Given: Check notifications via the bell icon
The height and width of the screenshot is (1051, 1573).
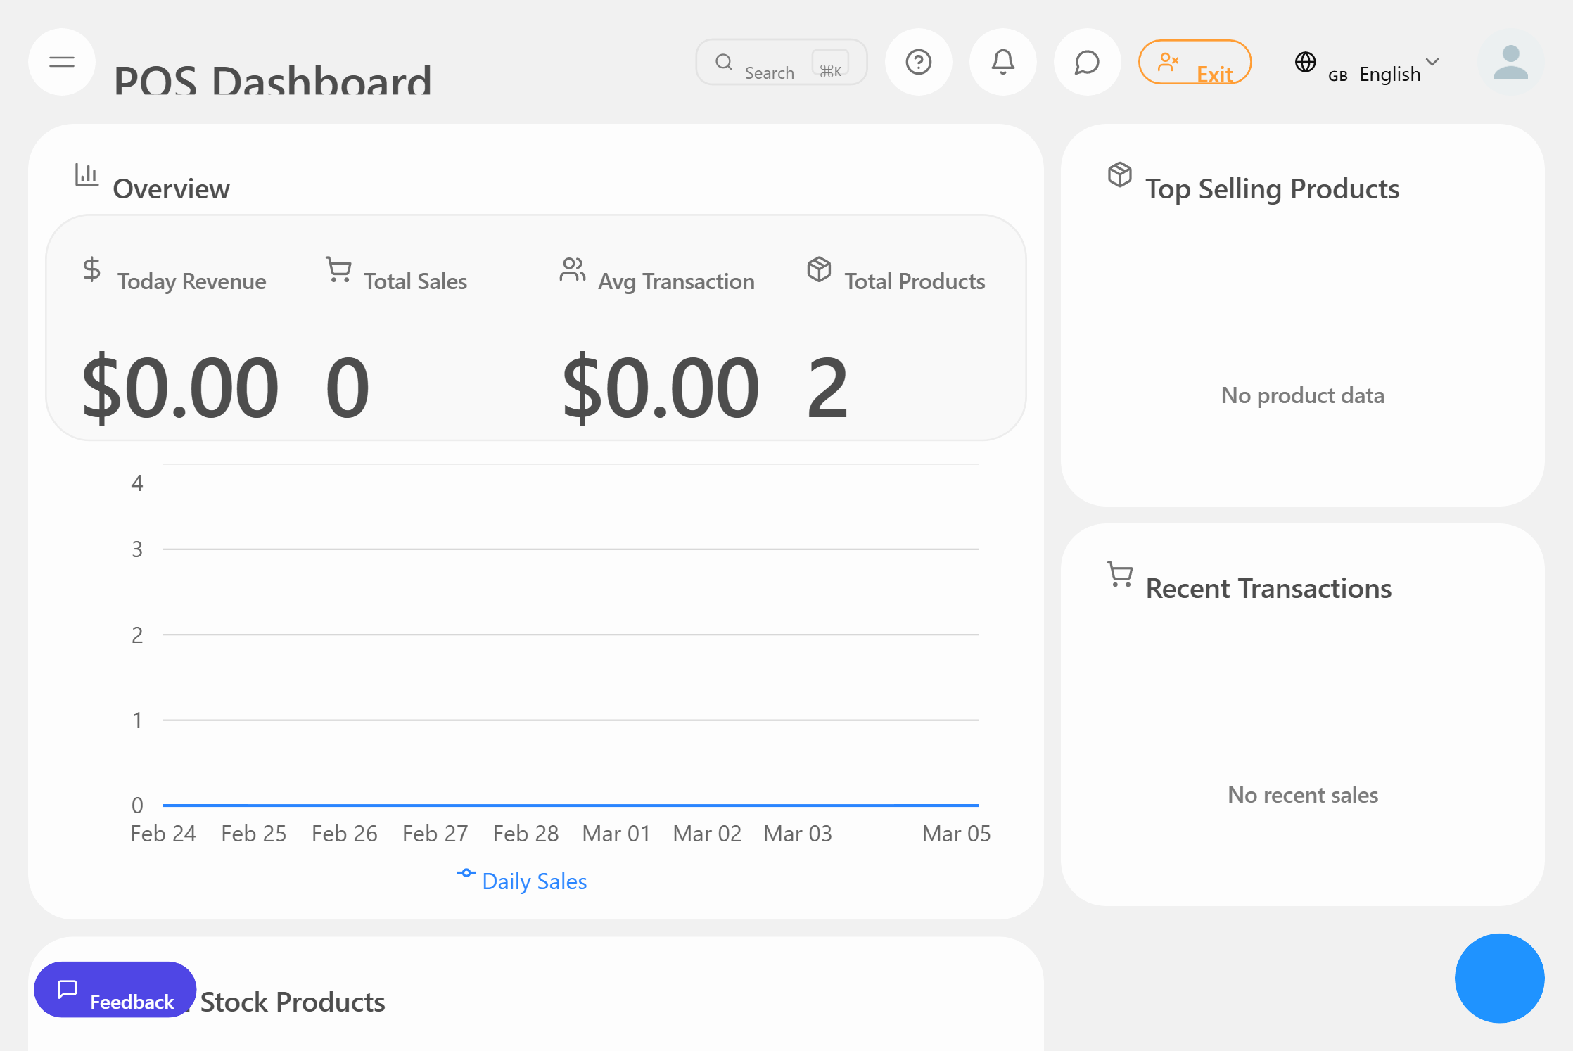Looking at the screenshot, I should [x=1002, y=62].
